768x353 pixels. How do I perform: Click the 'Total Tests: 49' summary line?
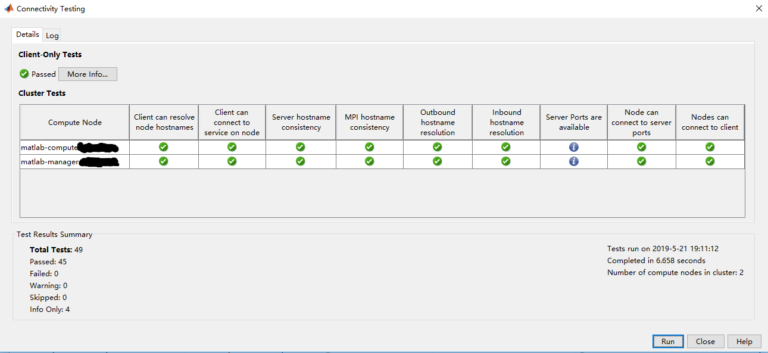[57, 250]
